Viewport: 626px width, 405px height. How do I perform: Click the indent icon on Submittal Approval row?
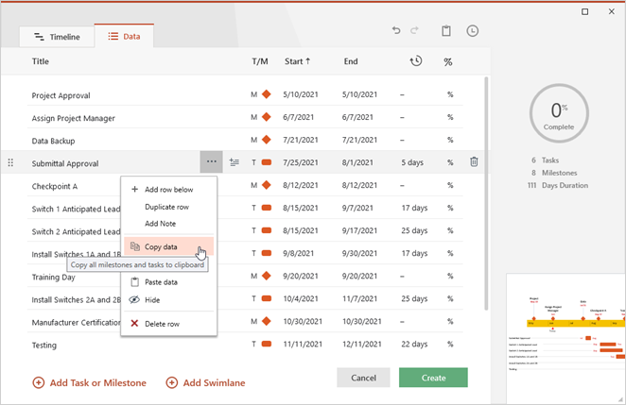(x=235, y=162)
